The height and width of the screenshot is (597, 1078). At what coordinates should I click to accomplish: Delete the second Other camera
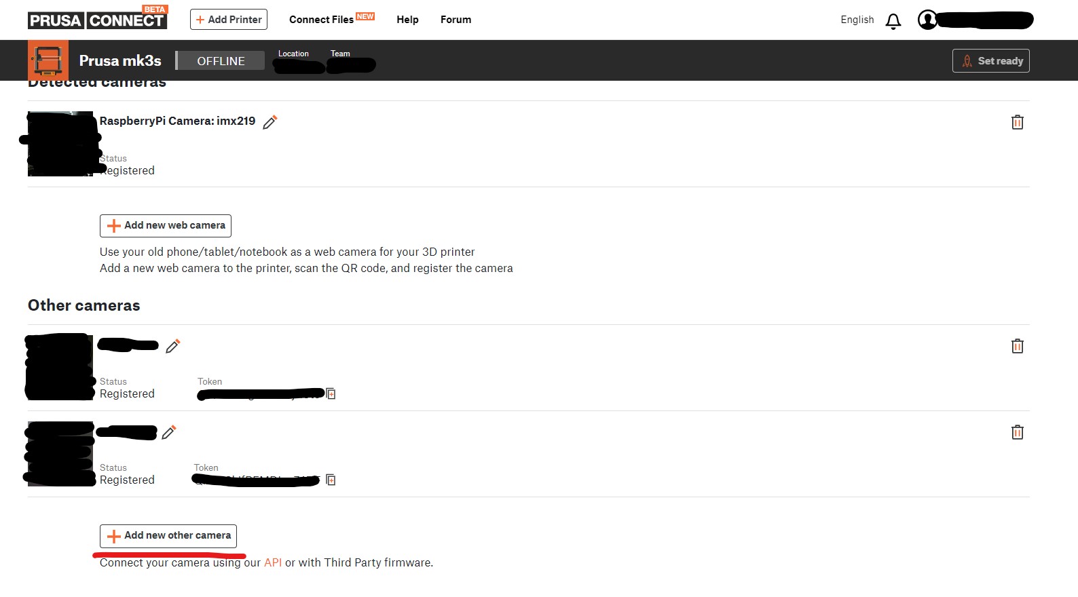click(x=1018, y=432)
